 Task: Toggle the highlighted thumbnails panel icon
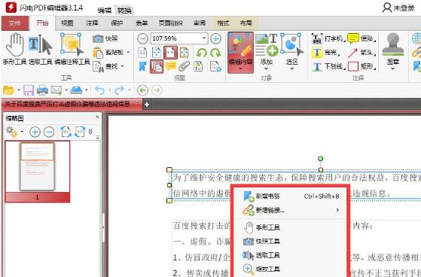coord(157,66)
